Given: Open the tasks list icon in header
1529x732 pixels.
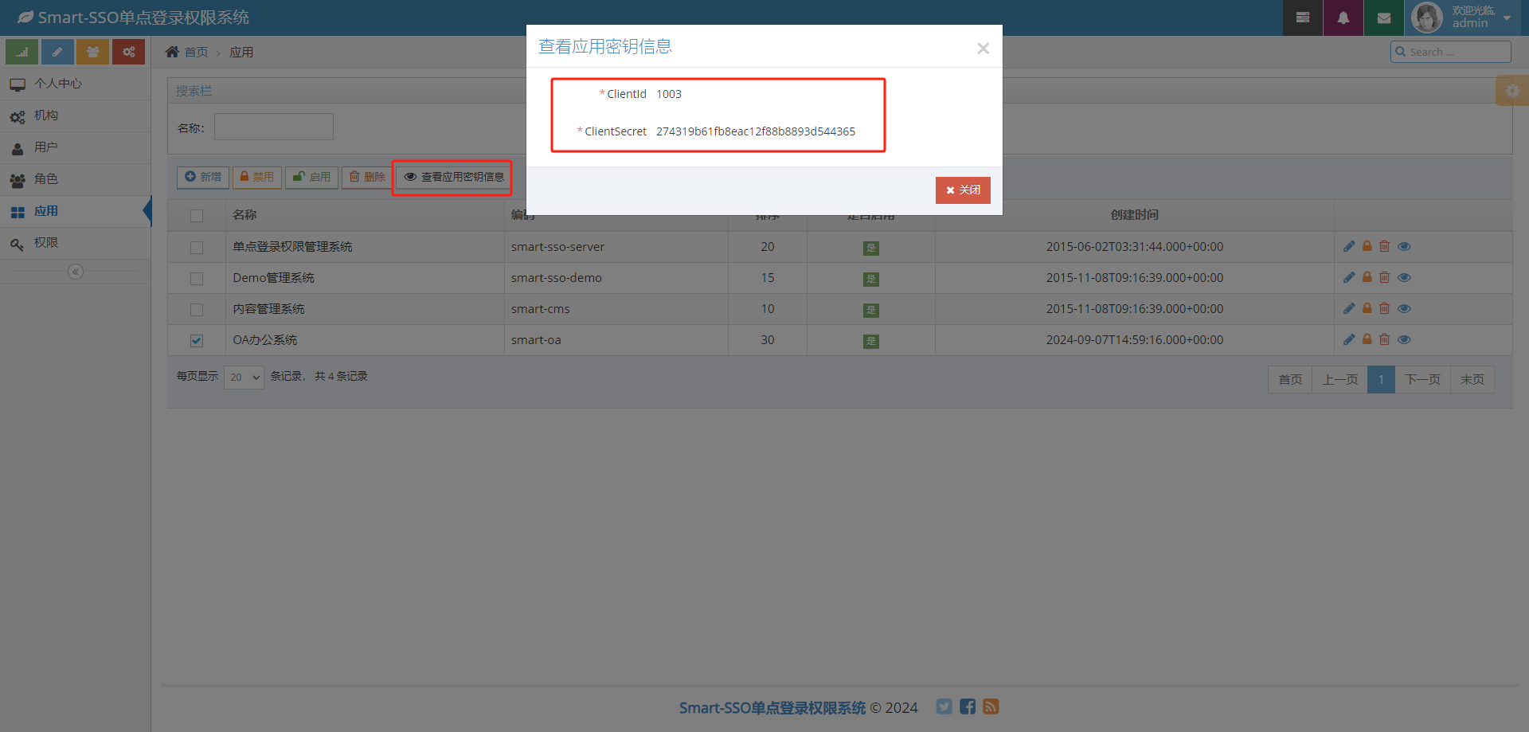Looking at the screenshot, I should [1303, 18].
